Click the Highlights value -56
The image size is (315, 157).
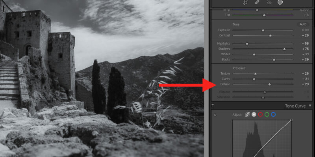point(306,44)
